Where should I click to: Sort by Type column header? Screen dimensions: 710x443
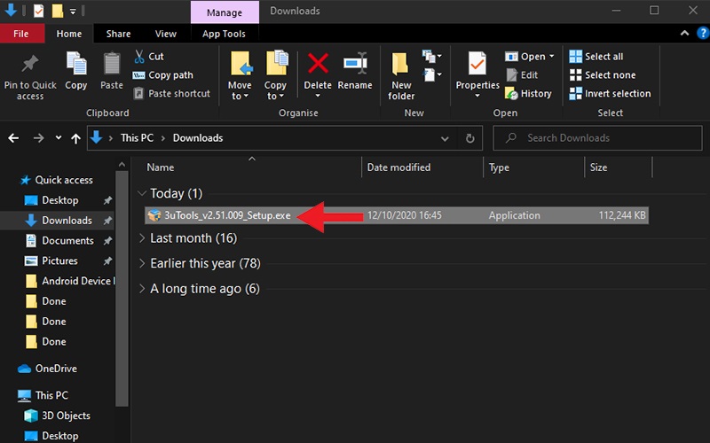tap(499, 167)
